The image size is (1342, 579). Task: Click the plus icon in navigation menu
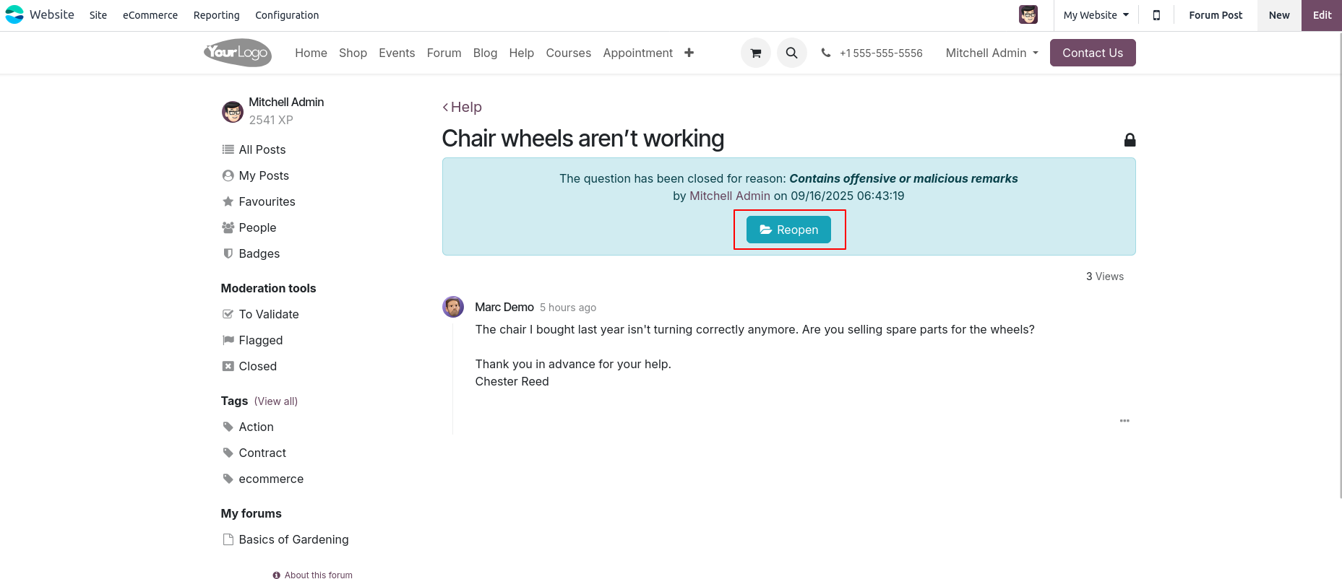(689, 53)
